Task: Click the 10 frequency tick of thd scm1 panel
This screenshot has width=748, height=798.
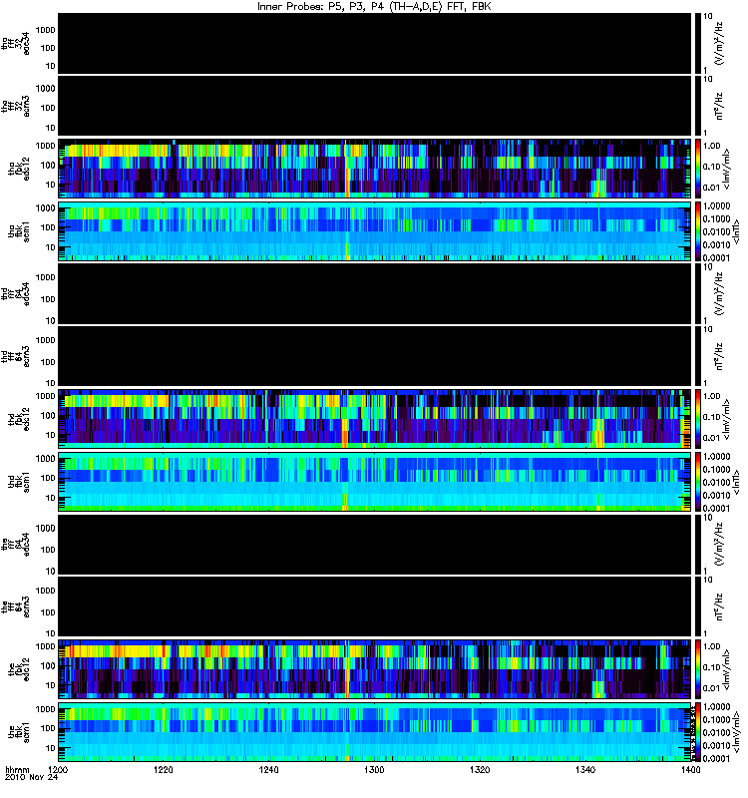Action: [x=51, y=498]
